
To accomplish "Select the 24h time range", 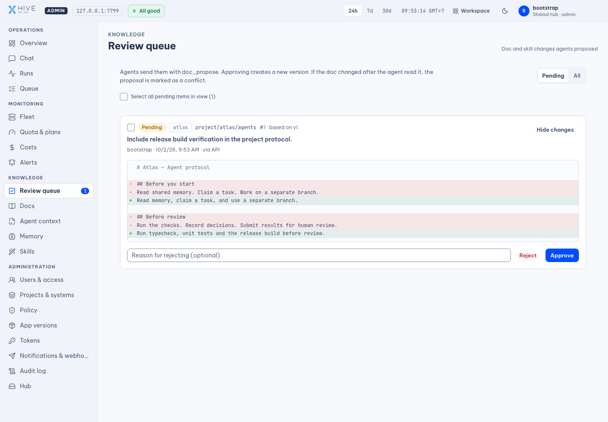I will pos(353,11).
